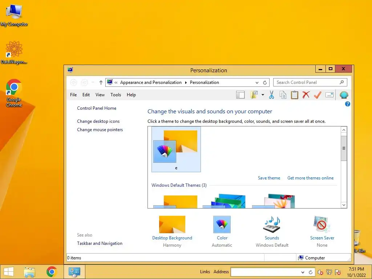Click the Computer status bar entry
The image size is (372, 279).
(x=311, y=258)
